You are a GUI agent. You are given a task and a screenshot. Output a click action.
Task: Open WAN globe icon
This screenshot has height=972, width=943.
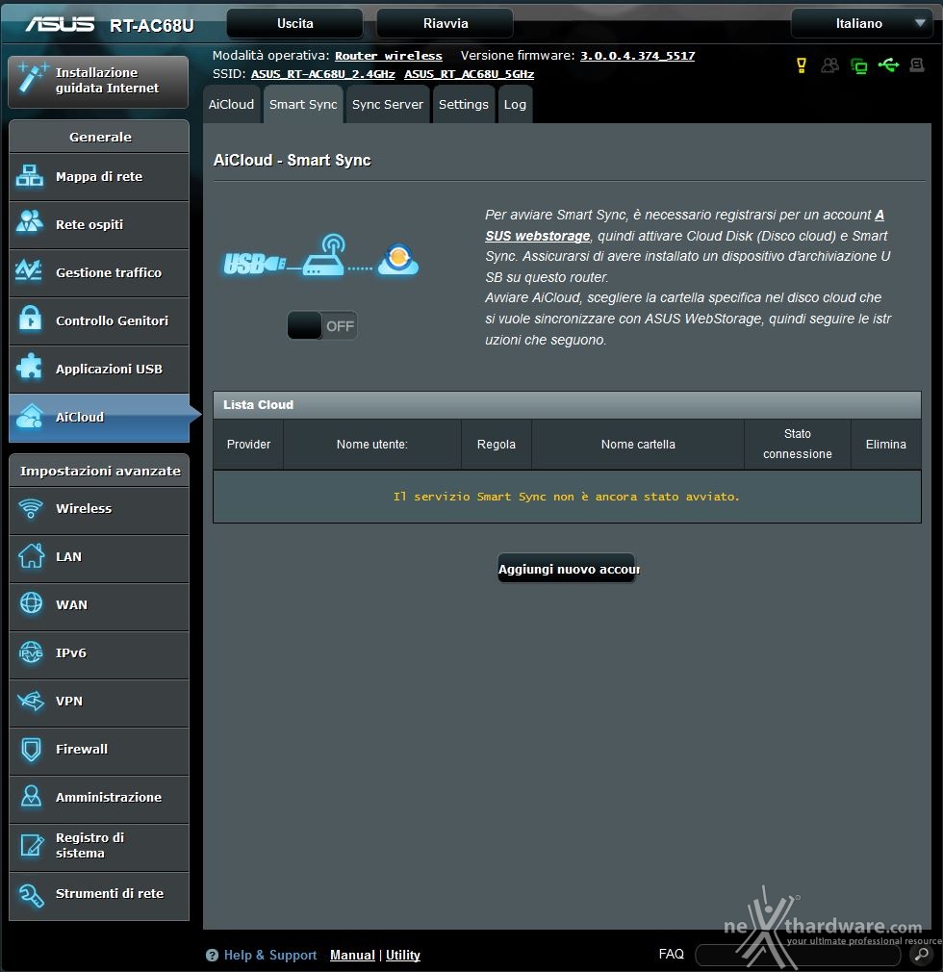click(x=31, y=603)
